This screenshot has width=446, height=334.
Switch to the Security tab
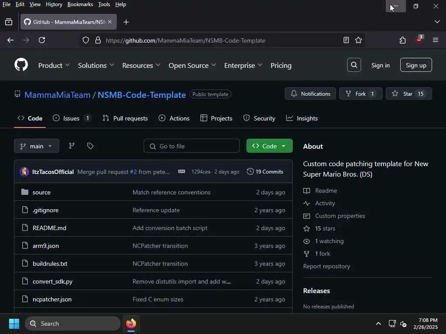259,118
